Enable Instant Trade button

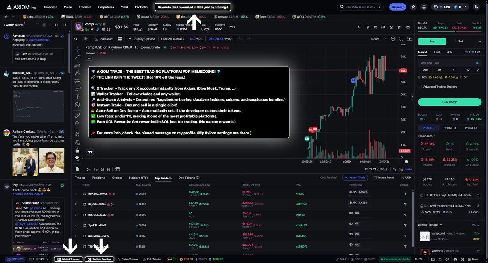(356, 178)
